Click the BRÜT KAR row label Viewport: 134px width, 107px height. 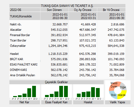17,59
